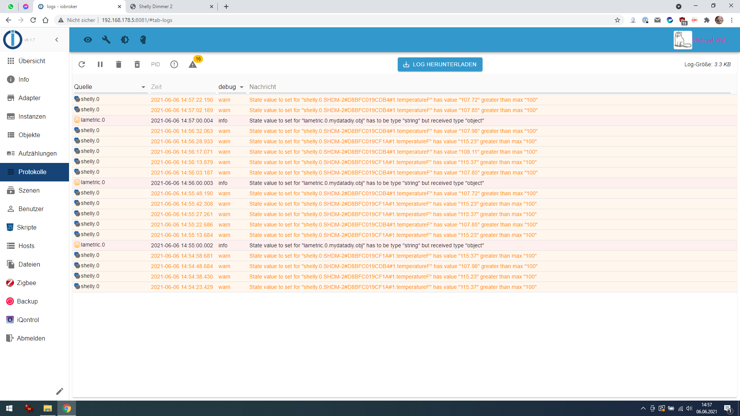Pause the log output

pyautogui.click(x=100, y=64)
